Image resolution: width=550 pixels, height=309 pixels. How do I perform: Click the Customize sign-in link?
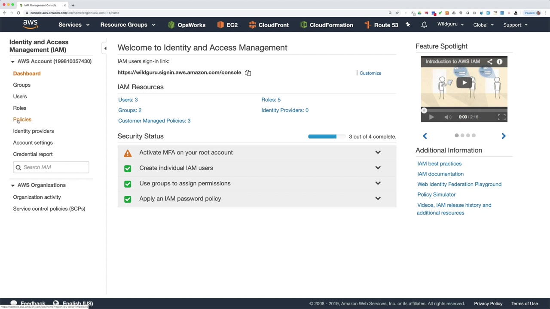point(370,73)
